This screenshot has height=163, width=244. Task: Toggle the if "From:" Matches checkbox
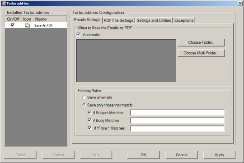coord(89,128)
